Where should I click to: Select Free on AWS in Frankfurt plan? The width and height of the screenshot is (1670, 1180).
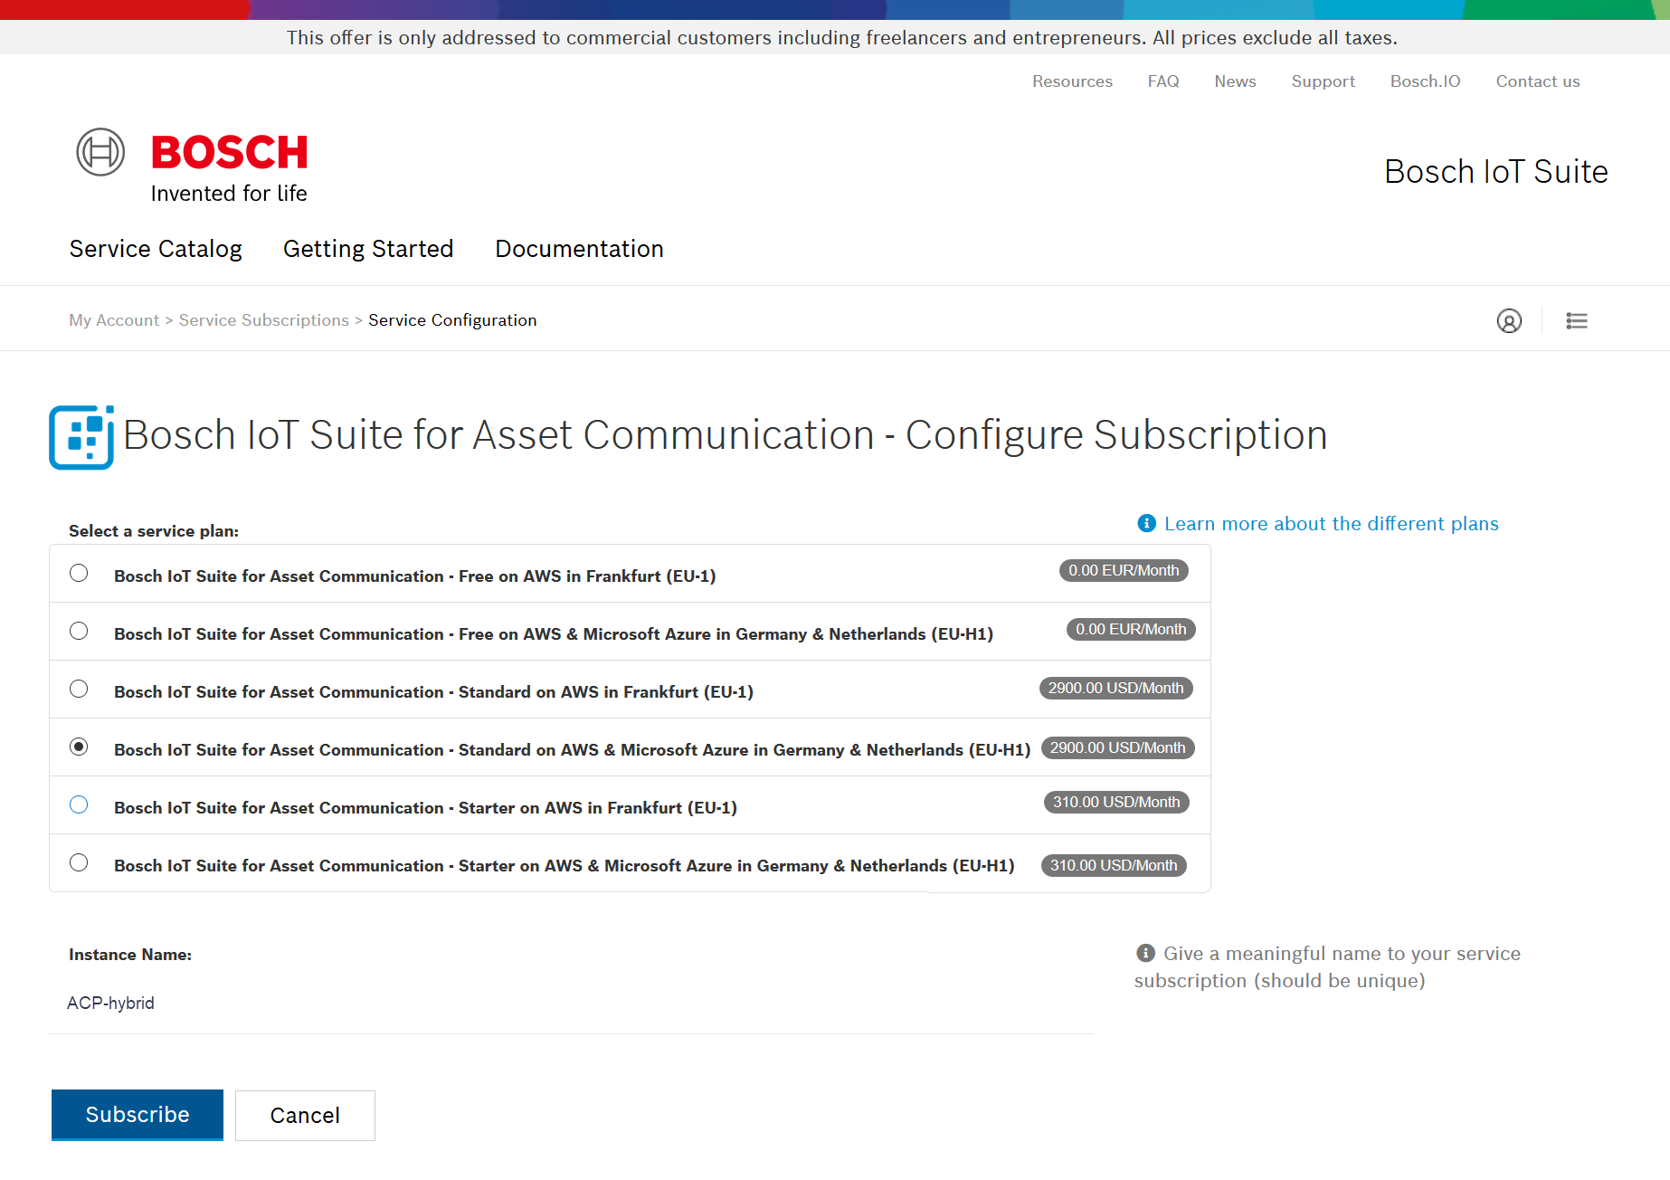[x=79, y=573]
